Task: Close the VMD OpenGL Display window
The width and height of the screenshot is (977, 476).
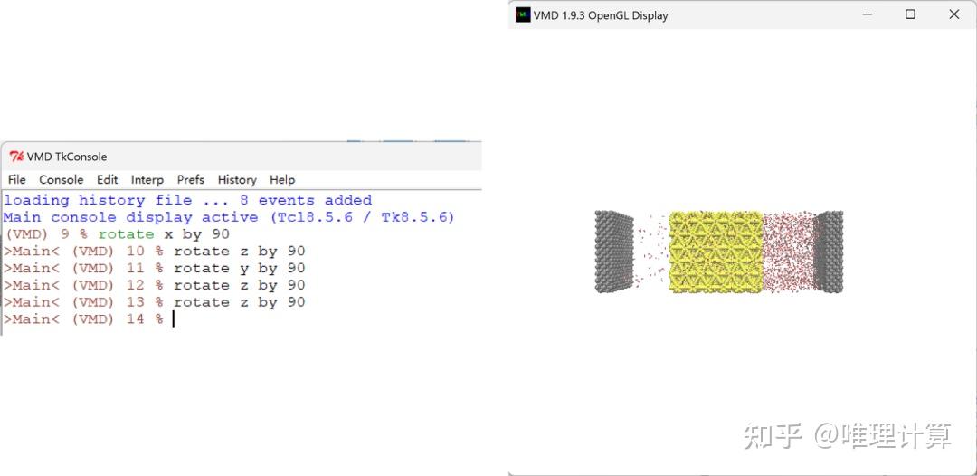Action: (x=954, y=14)
